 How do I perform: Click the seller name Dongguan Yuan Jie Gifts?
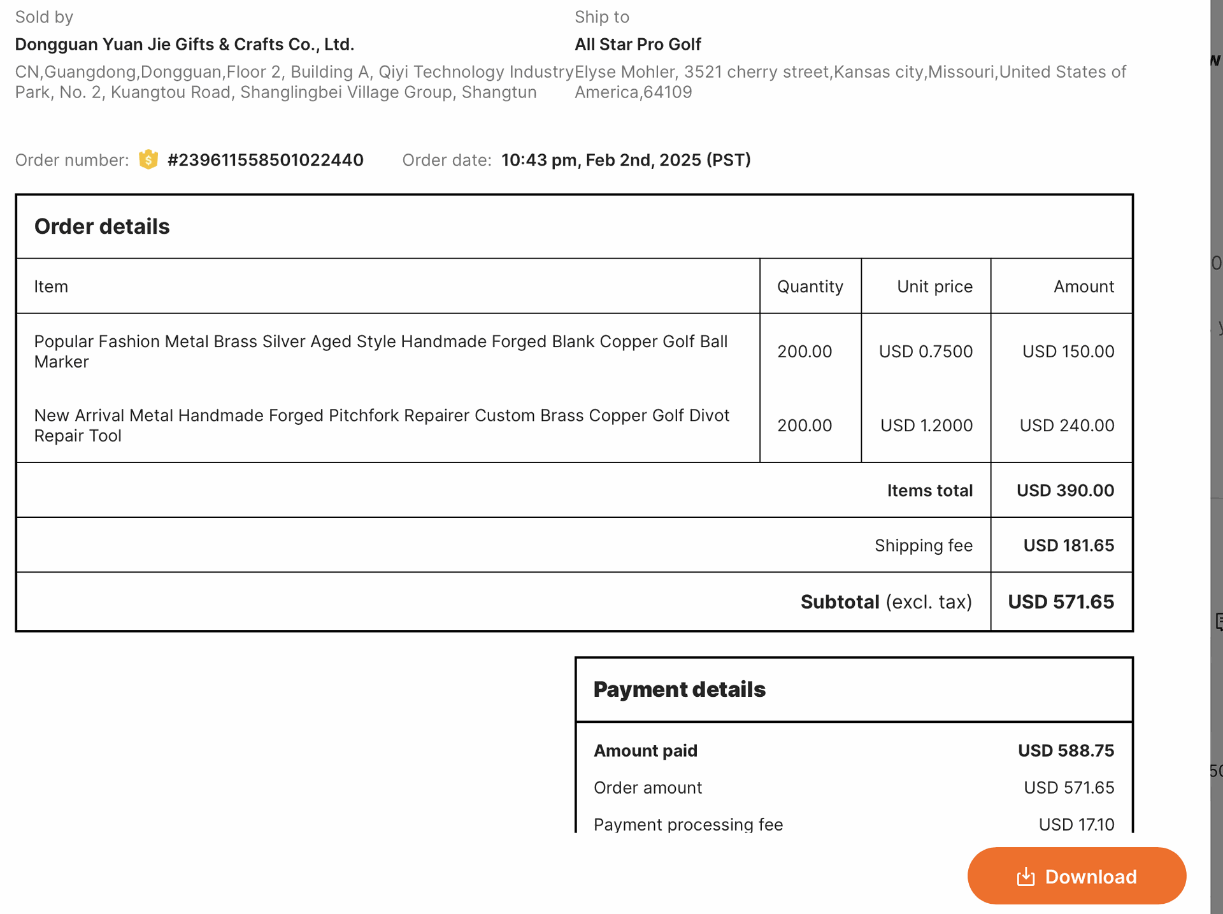coord(185,45)
